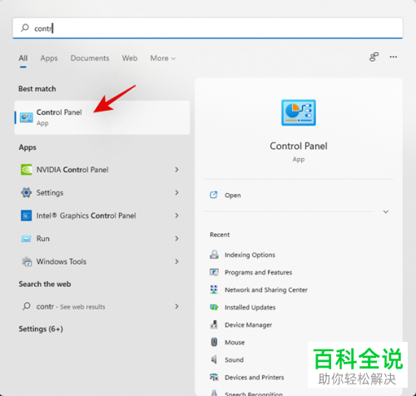Open Devices and Printers recent item
The image size is (416, 396).
tap(255, 377)
